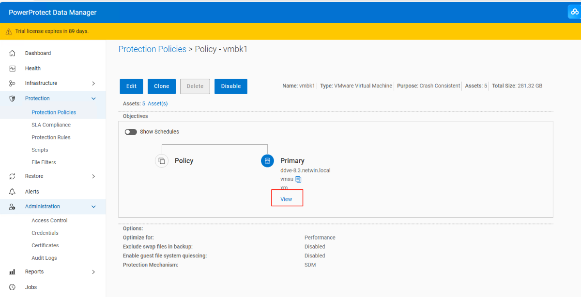581x297 pixels.
Task: Click the Primary storage database icon
Action: tap(267, 161)
